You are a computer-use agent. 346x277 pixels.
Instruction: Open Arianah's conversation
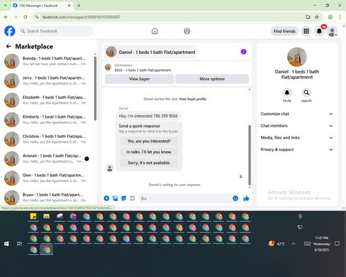click(47, 159)
